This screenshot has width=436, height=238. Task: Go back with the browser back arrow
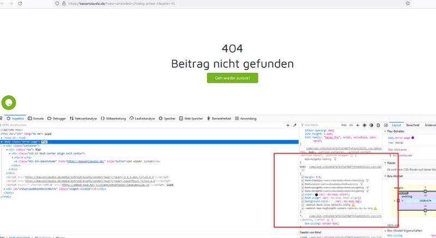3,4
